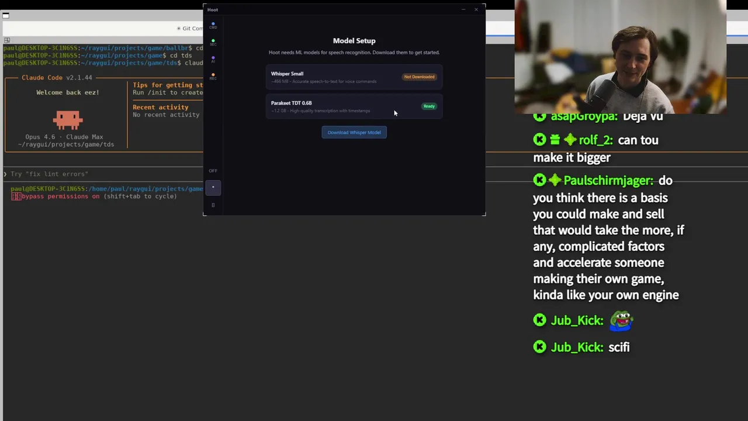
Task: Click 'Claude Code v2.1.44' header text
Action: [x=57, y=78]
